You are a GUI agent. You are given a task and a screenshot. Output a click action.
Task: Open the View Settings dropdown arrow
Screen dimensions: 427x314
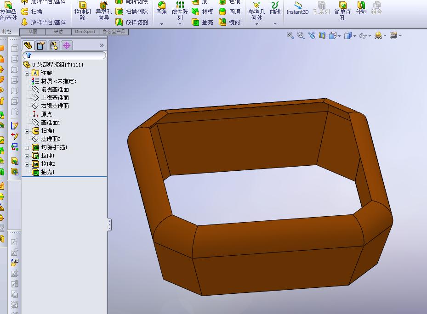(x=400, y=36)
